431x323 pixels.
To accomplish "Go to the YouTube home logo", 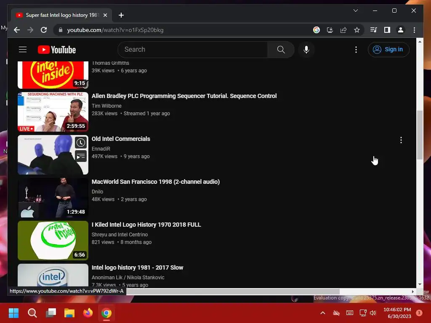I will [57, 50].
